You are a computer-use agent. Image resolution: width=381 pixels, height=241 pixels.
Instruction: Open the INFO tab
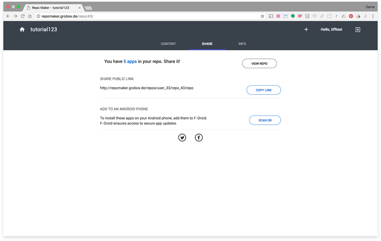coord(242,44)
